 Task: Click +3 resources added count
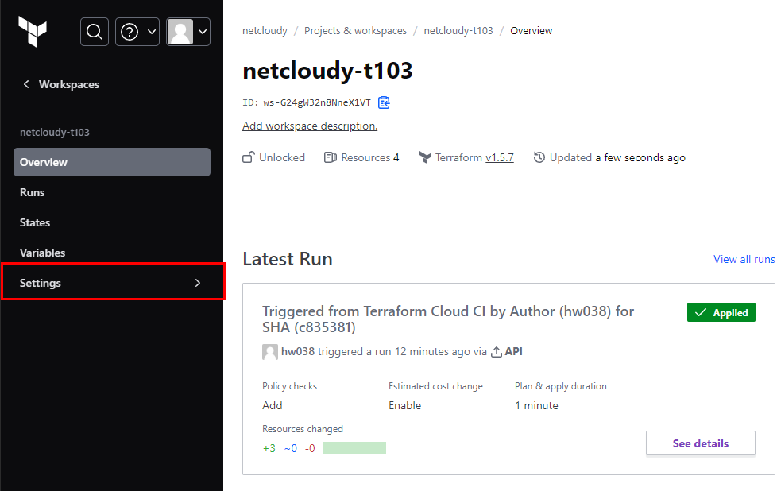pos(269,448)
